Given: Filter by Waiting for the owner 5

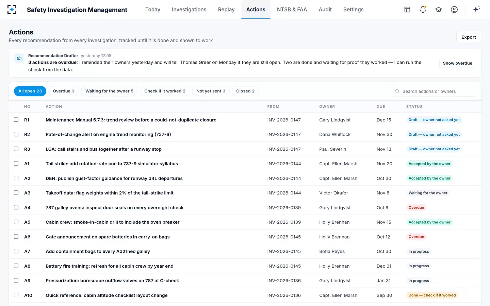Looking at the screenshot, I should (x=109, y=91).
